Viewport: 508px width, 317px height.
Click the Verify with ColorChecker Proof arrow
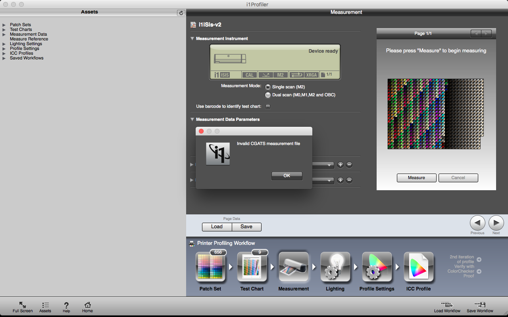[x=479, y=271]
